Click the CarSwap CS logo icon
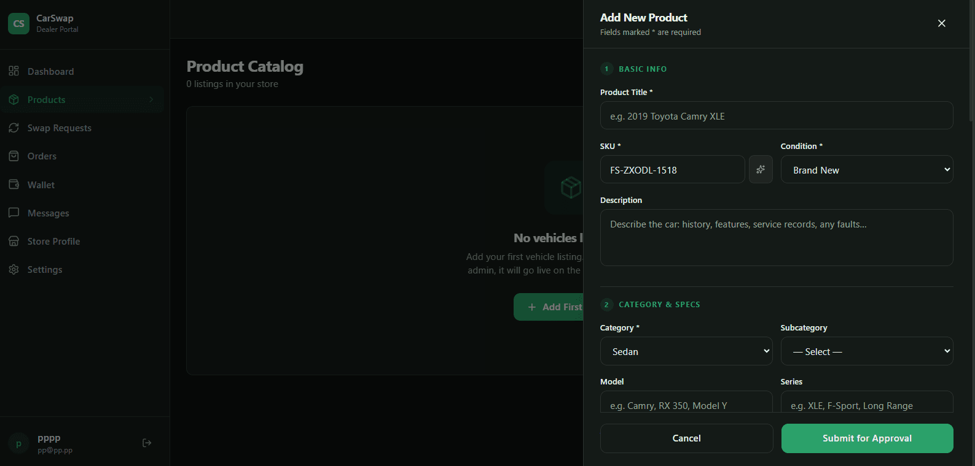The image size is (975, 466). [18, 23]
